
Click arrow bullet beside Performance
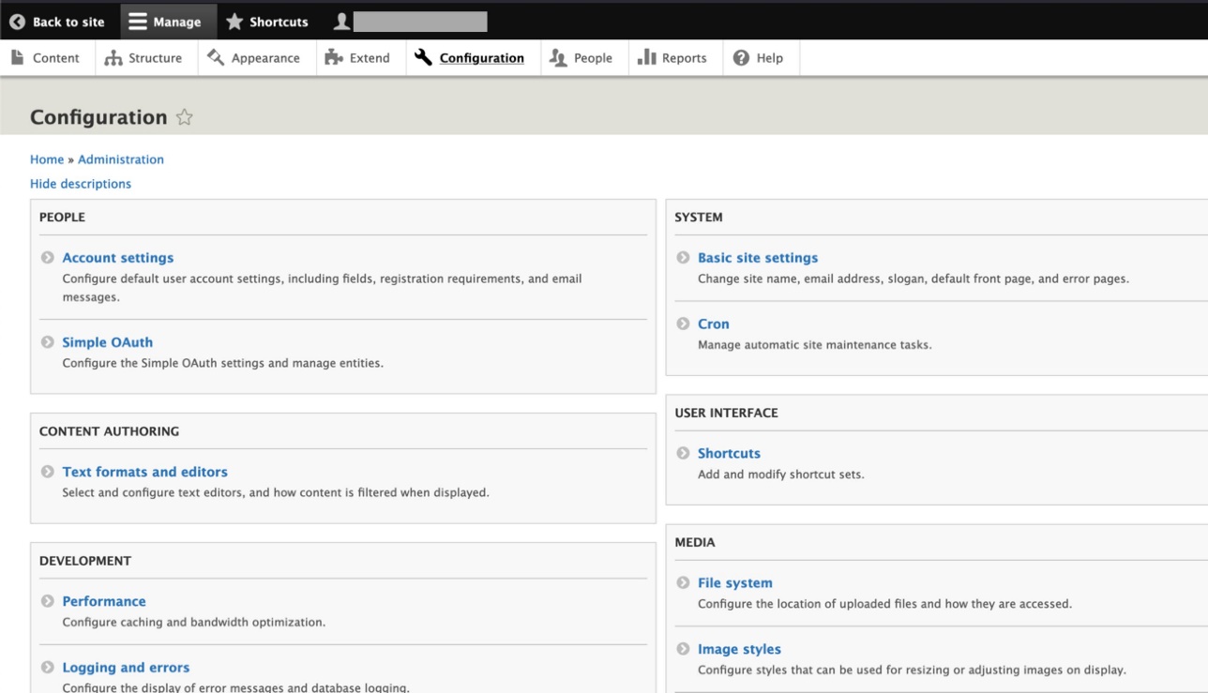tap(48, 601)
